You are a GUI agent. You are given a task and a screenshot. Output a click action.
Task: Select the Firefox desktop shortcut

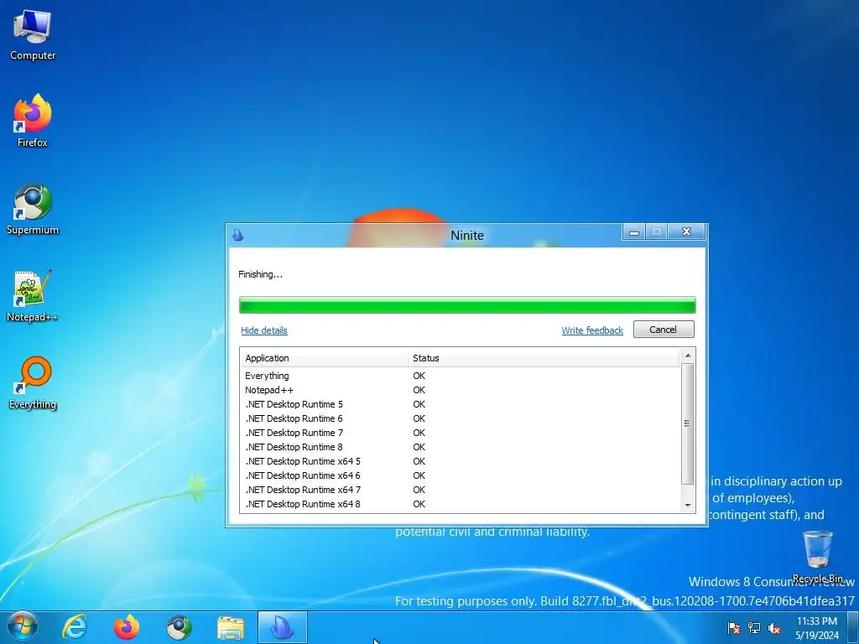33,121
